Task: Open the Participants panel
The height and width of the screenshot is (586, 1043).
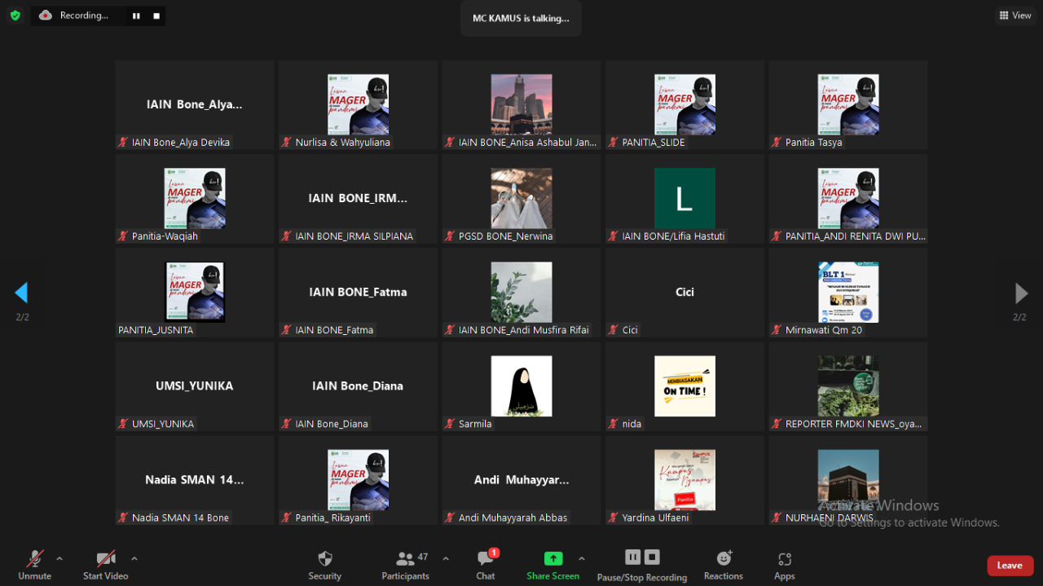Action: [x=406, y=565]
